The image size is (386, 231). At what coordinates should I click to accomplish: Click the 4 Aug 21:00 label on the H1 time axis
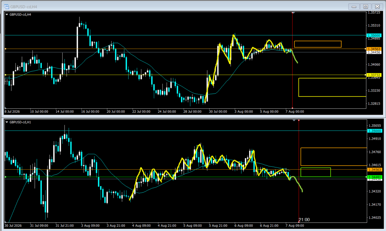(x=167, y=226)
